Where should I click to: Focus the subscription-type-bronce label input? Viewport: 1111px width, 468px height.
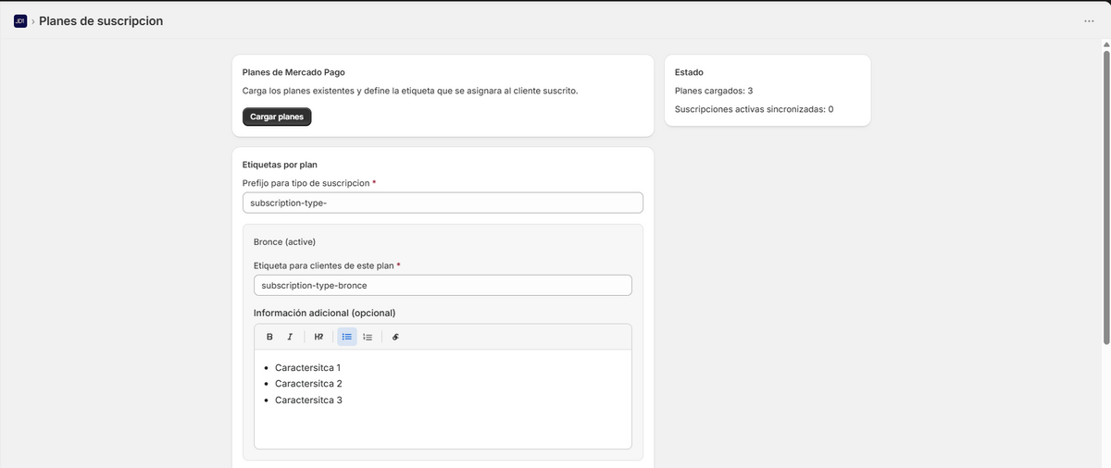click(x=443, y=285)
